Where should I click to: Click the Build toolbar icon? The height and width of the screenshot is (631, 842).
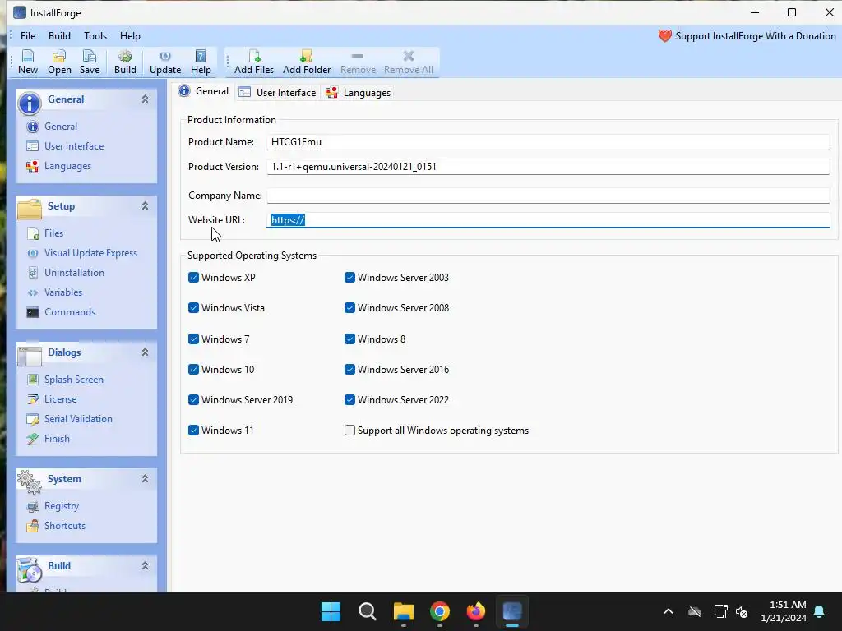125,62
